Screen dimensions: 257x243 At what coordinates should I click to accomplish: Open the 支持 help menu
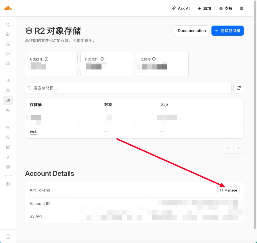226,8
